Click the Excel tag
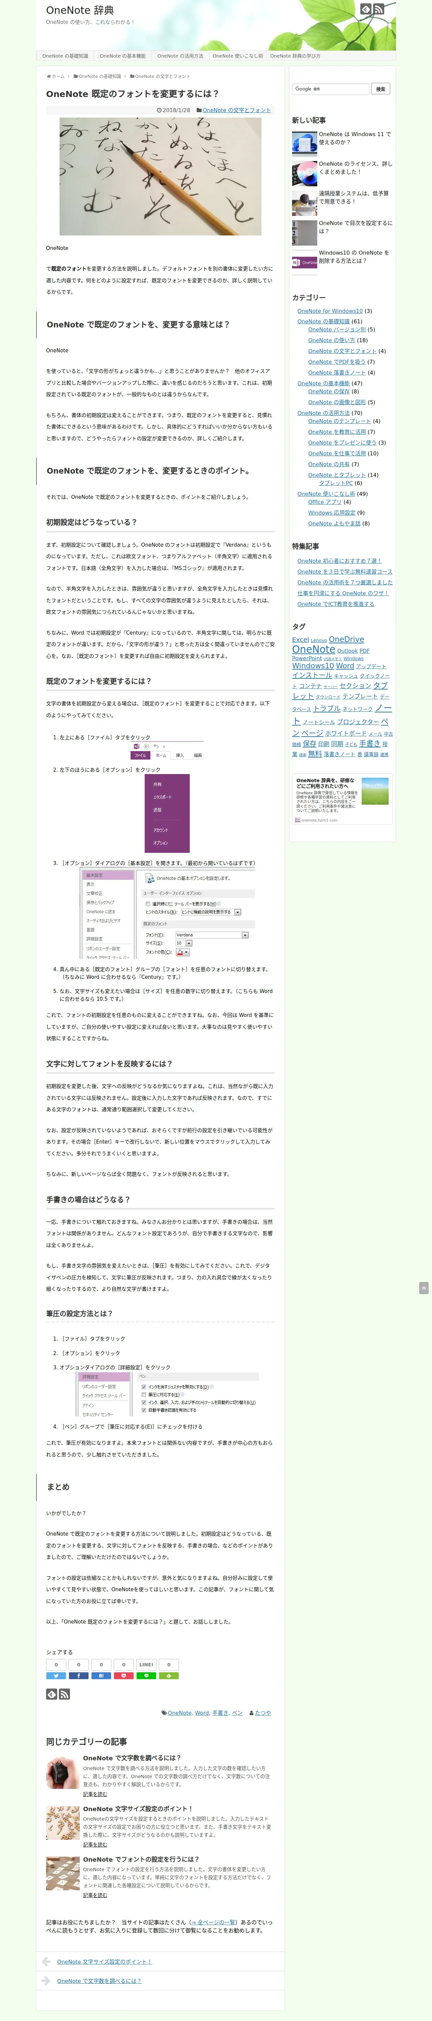Image resolution: width=432 pixels, height=2021 pixels. [x=300, y=640]
